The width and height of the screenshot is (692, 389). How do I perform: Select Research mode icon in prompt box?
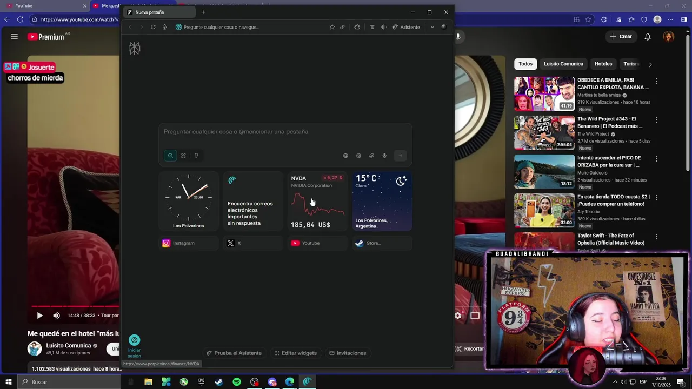pos(183,156)
